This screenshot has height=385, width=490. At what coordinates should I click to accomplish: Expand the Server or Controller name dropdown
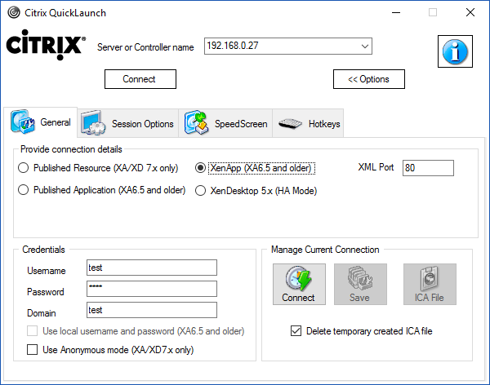point(363,46)
